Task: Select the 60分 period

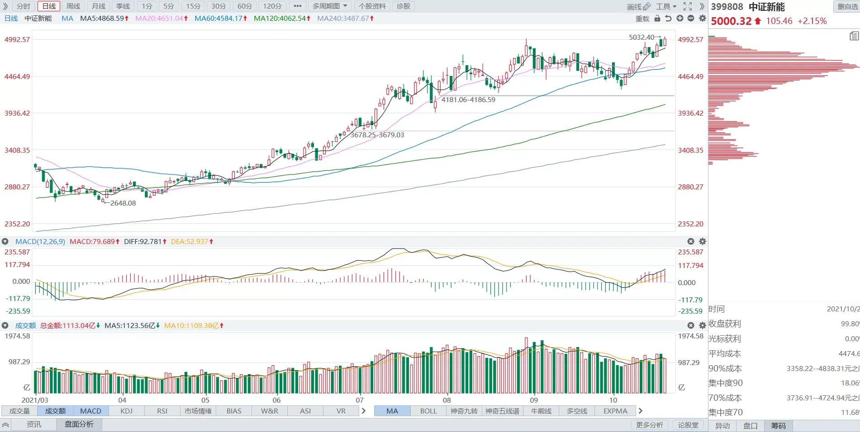Action: [245, 6]
